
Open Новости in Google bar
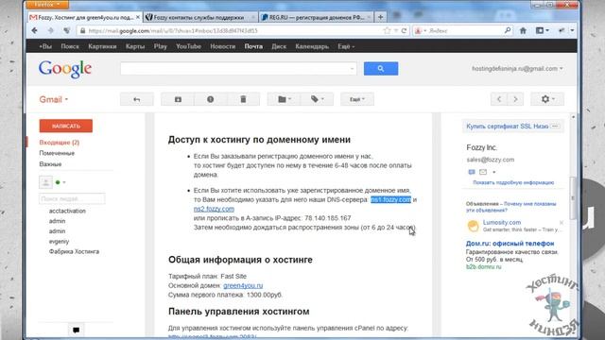pos(223,46)
